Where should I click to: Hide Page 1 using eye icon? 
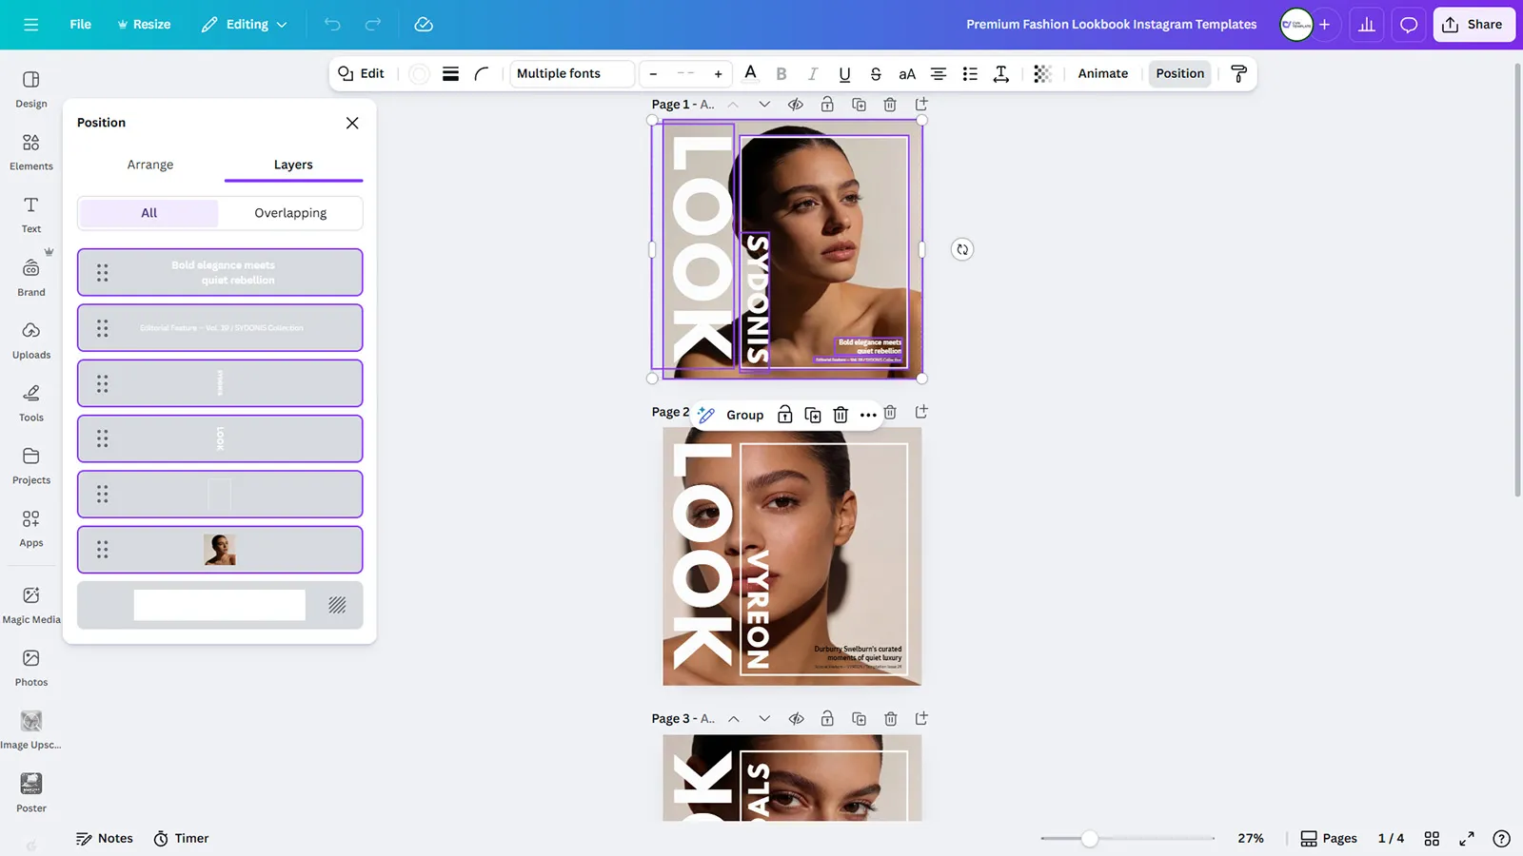(x=796, y=105)
